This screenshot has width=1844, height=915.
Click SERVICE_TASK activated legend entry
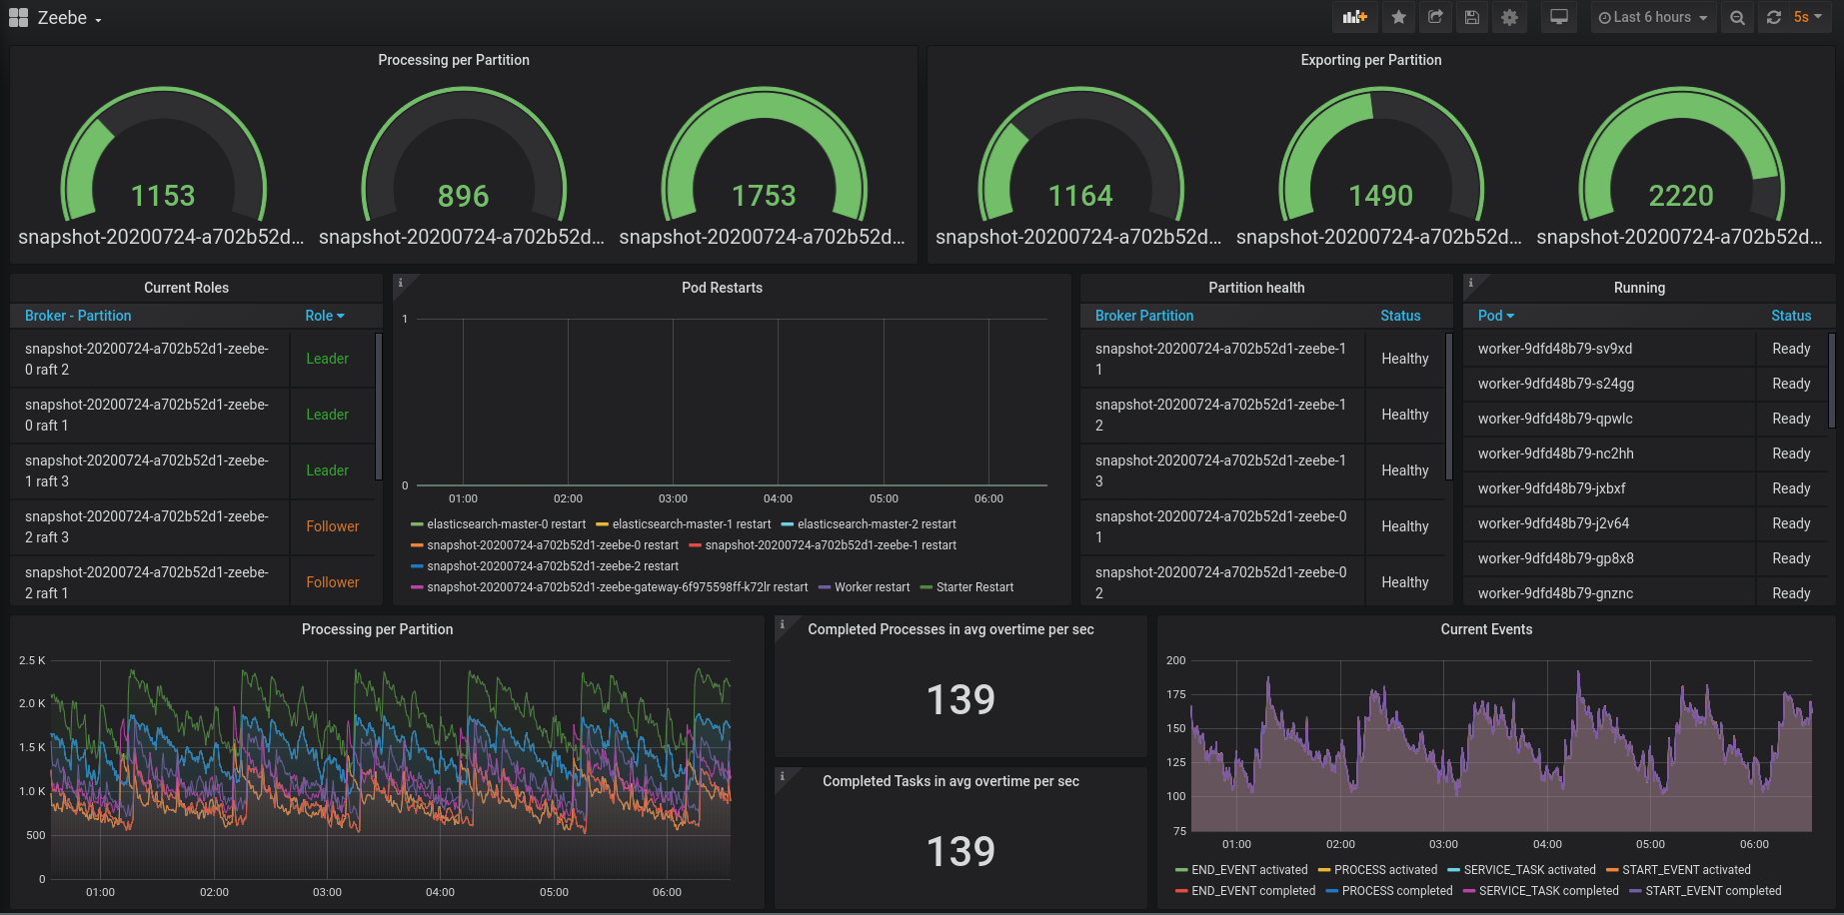(1529, 870)
